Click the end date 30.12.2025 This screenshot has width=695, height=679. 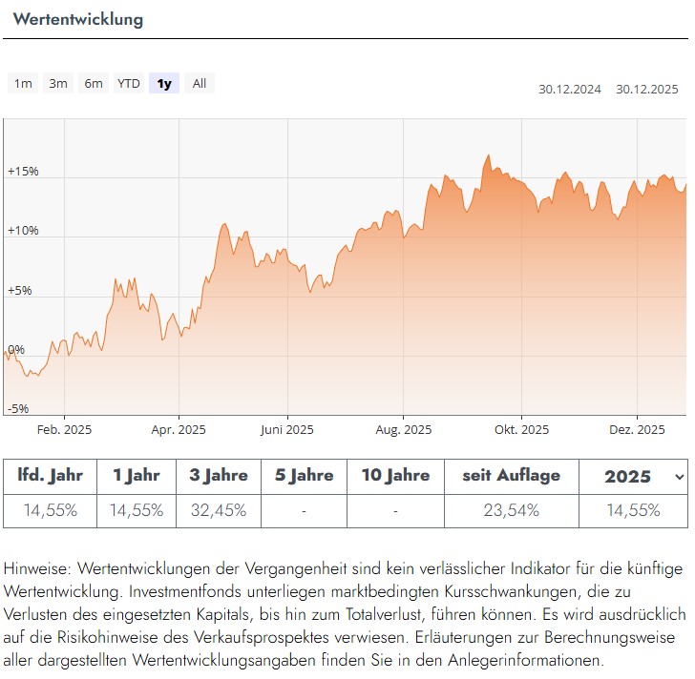pyautogui.click(x=646, y=90)
